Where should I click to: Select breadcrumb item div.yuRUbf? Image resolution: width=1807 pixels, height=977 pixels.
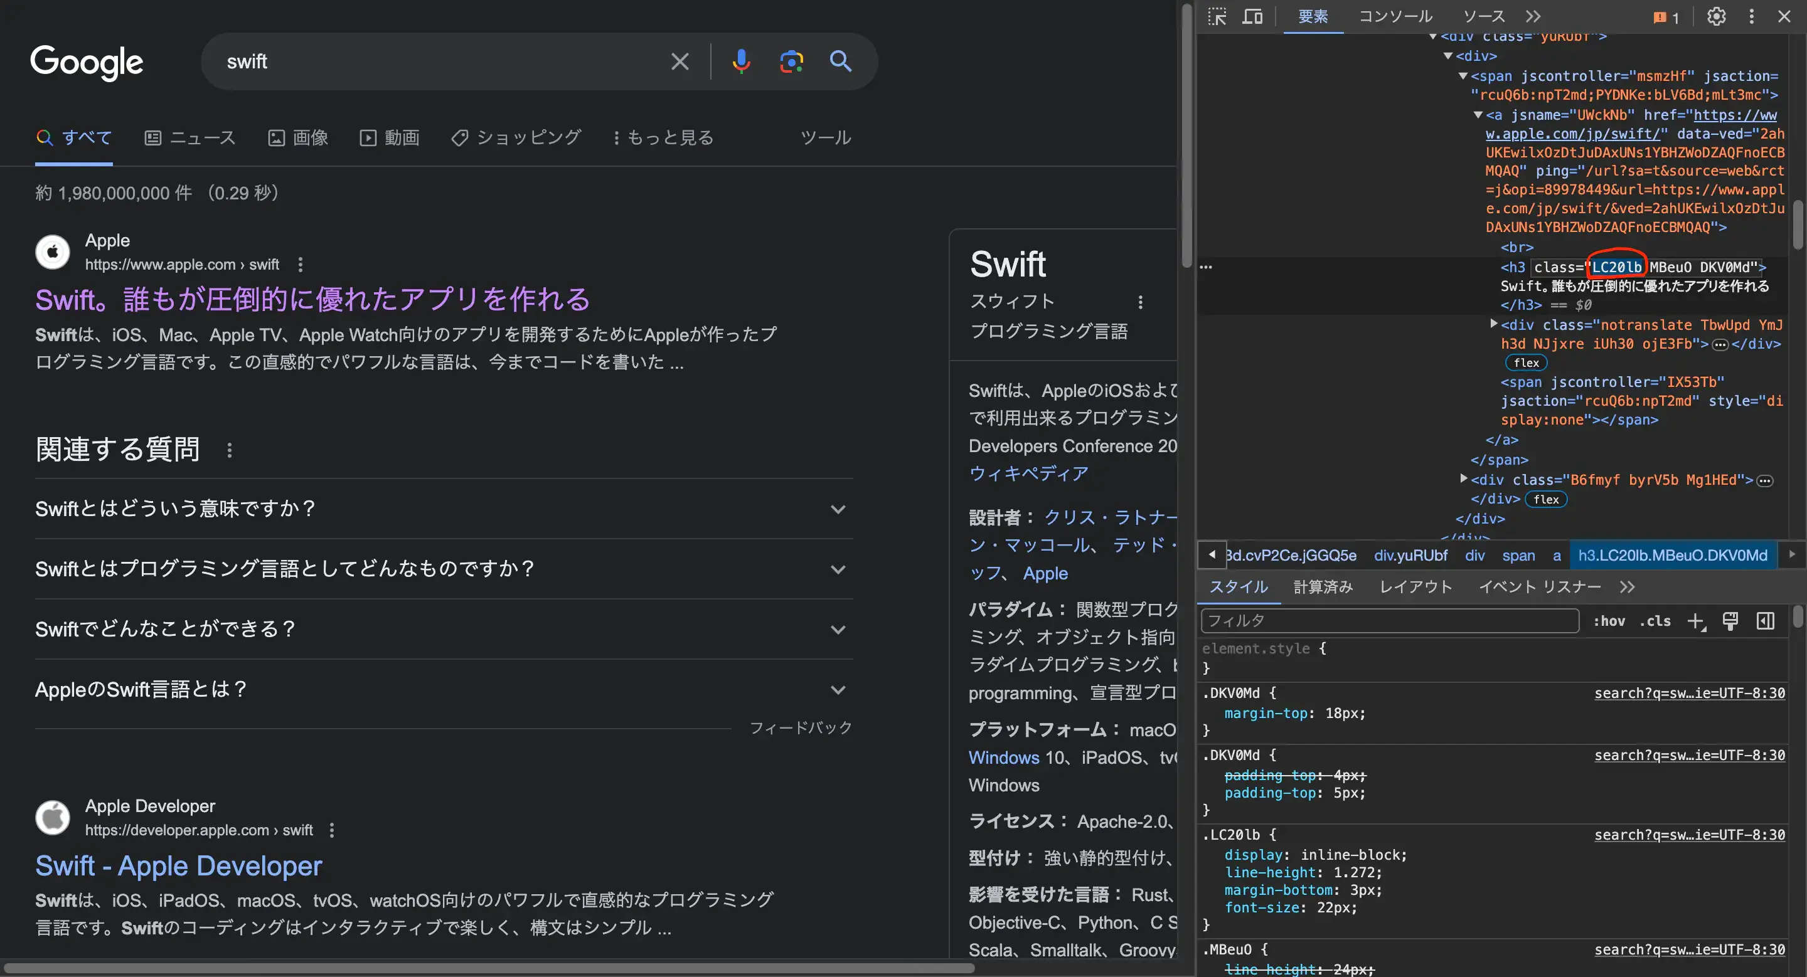point(1410,556)
